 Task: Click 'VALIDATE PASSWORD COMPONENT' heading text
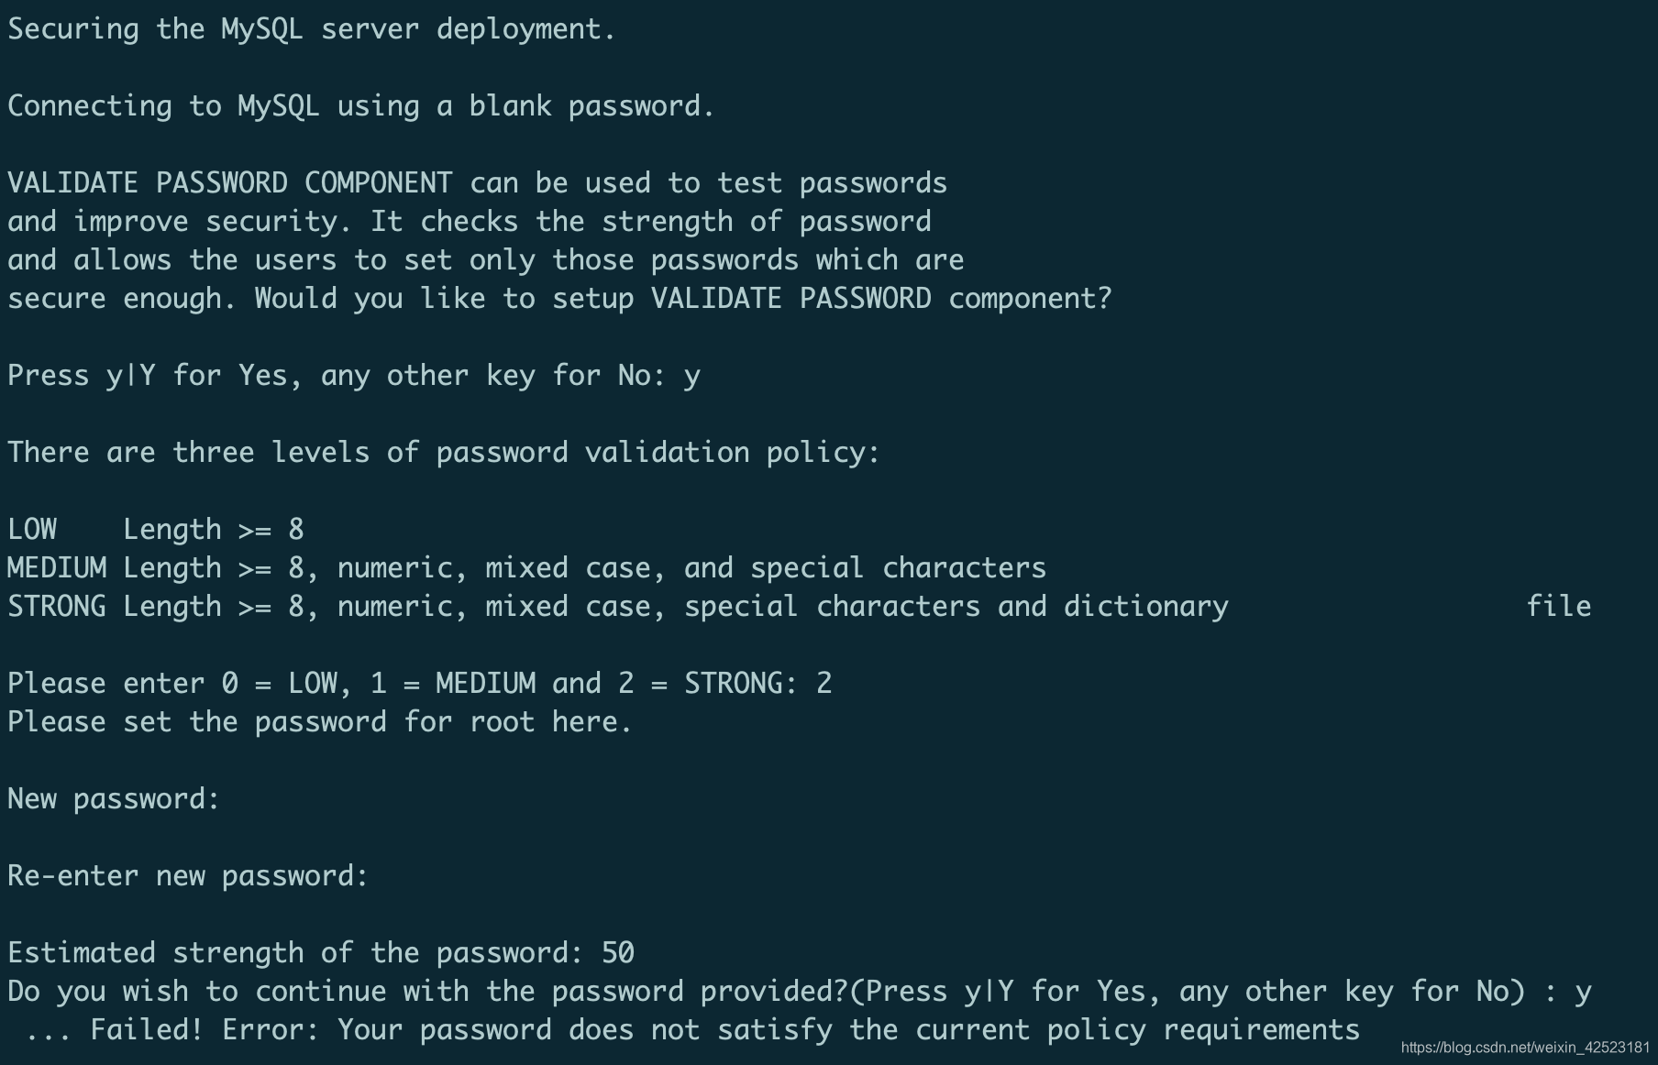tap(230, 182)
